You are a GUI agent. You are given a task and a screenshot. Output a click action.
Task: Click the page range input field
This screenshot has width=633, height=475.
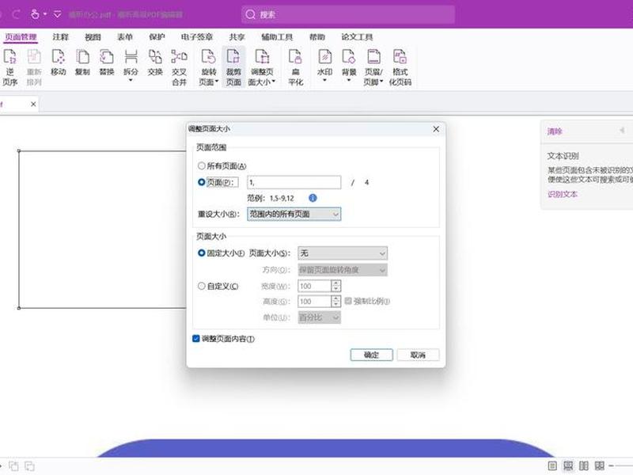(x=294, y=182)
